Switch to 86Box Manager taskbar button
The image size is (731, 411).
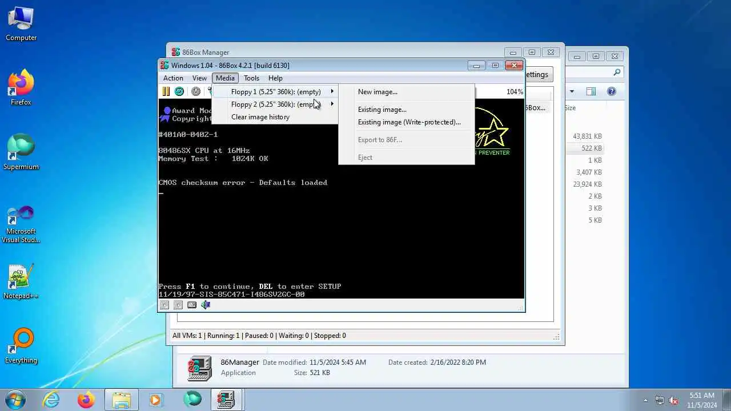click(x=226, y=400)
